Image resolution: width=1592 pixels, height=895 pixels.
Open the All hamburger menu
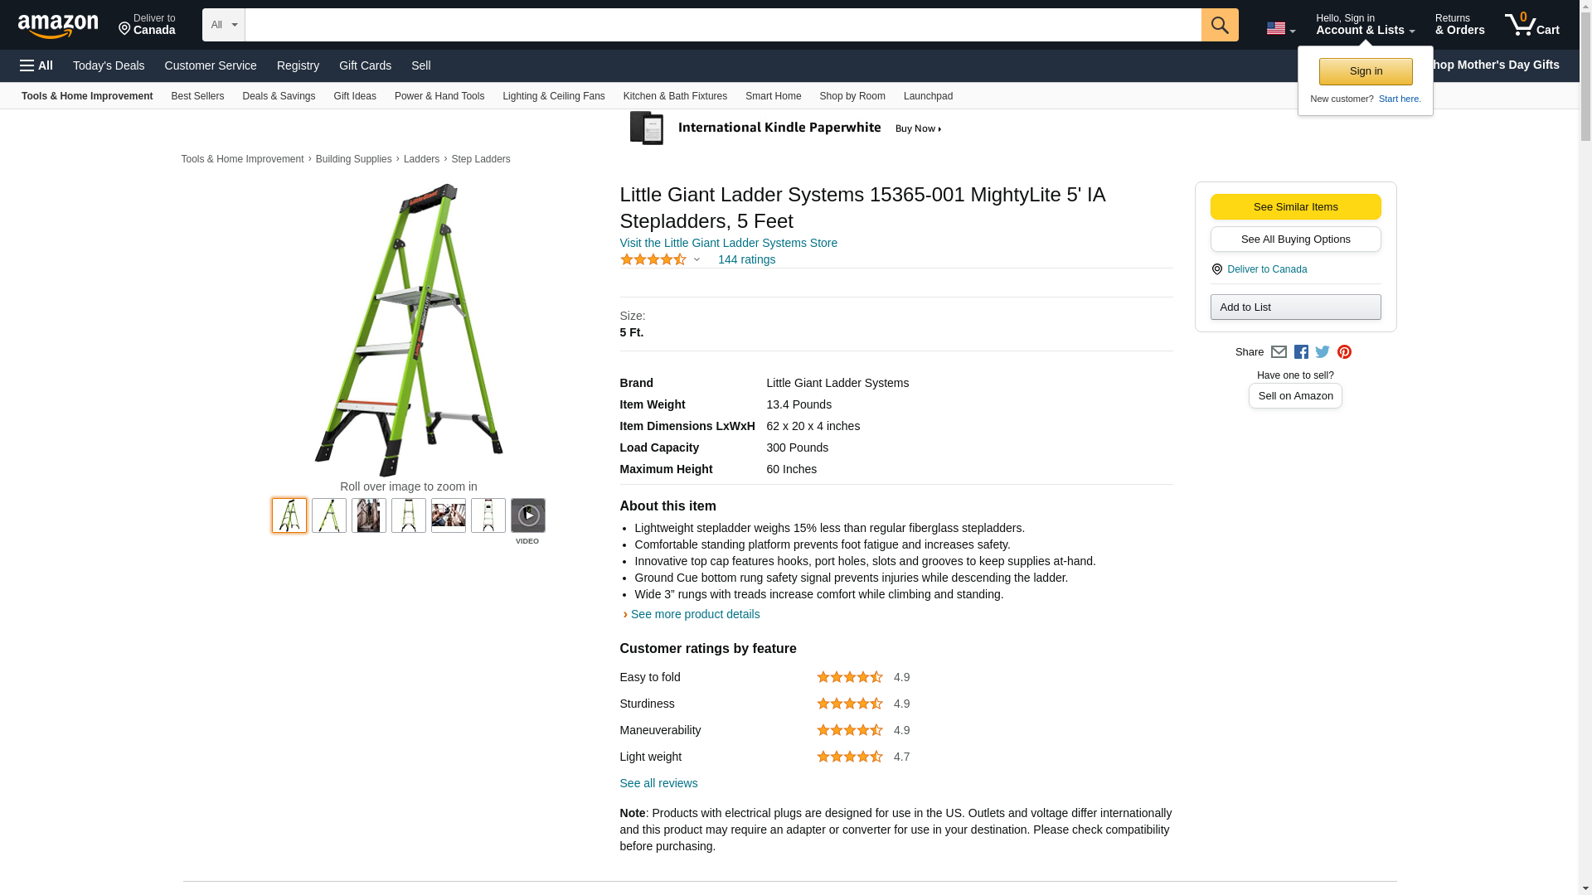[36, 65]
